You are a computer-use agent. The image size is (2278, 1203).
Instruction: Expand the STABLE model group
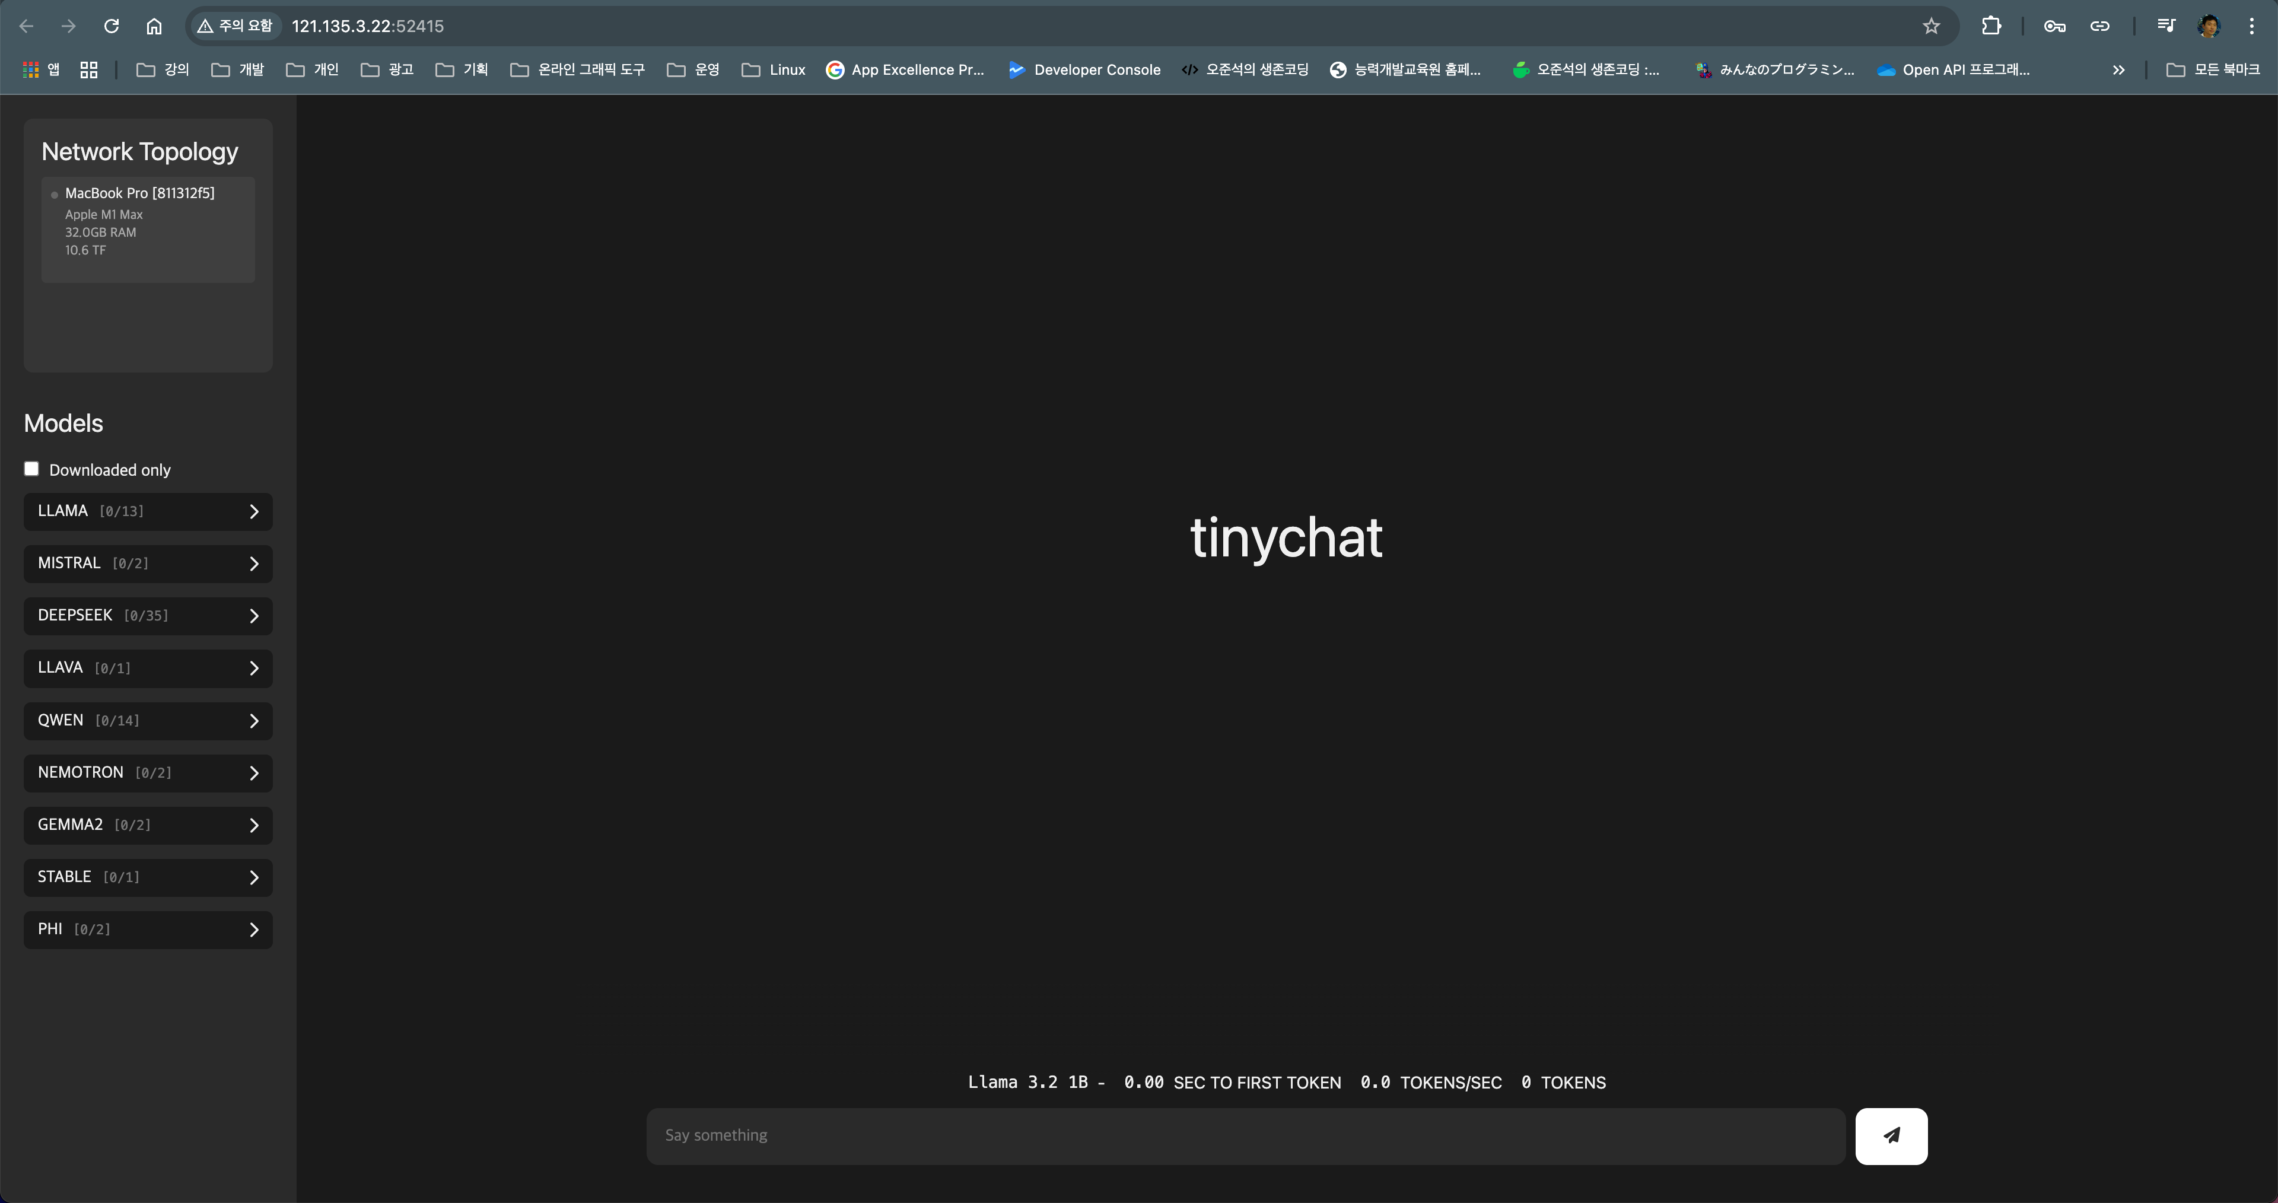(148, 877)
